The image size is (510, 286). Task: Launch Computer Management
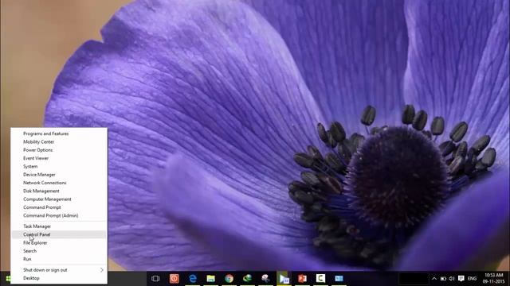coord(59,199)
